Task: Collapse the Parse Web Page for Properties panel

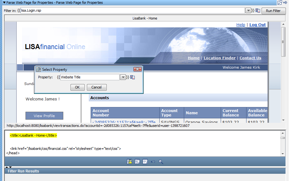Action: point(4,3)
